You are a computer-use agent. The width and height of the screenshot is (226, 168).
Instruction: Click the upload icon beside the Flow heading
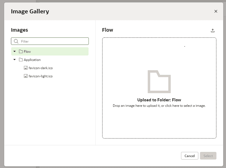213,30
